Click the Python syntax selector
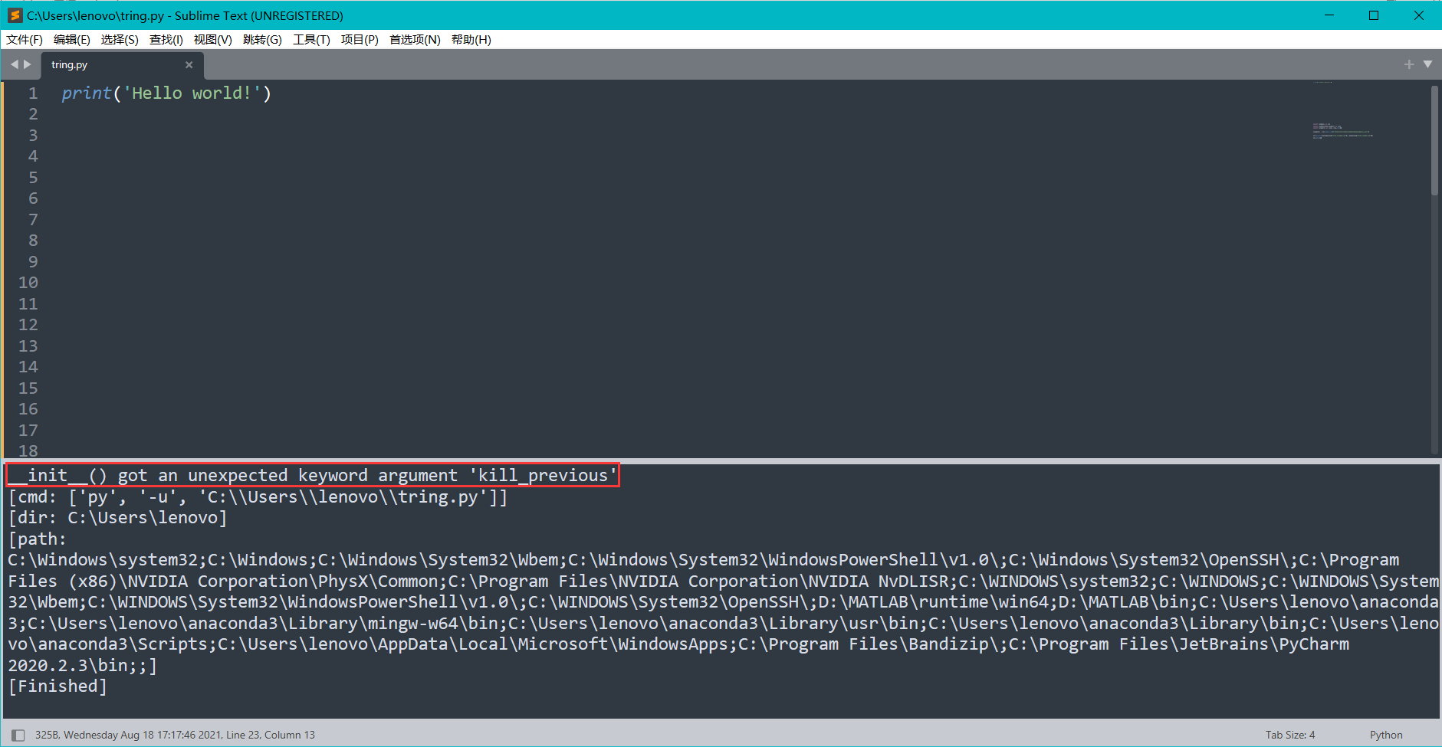 (x=1386, y=734)
